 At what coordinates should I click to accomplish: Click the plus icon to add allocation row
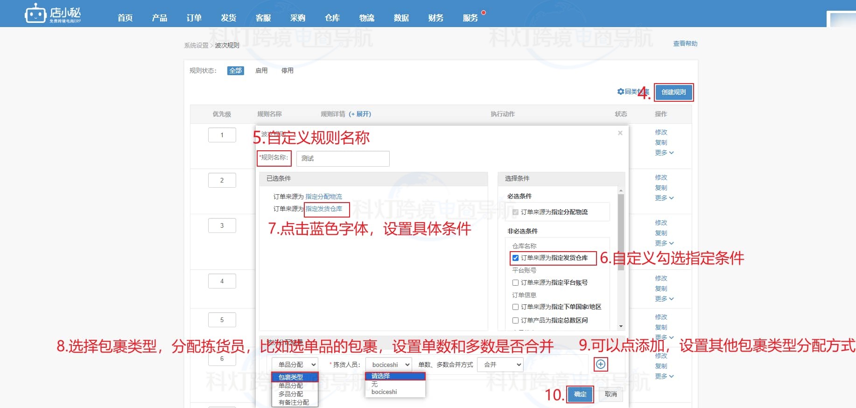pos(601,364)
